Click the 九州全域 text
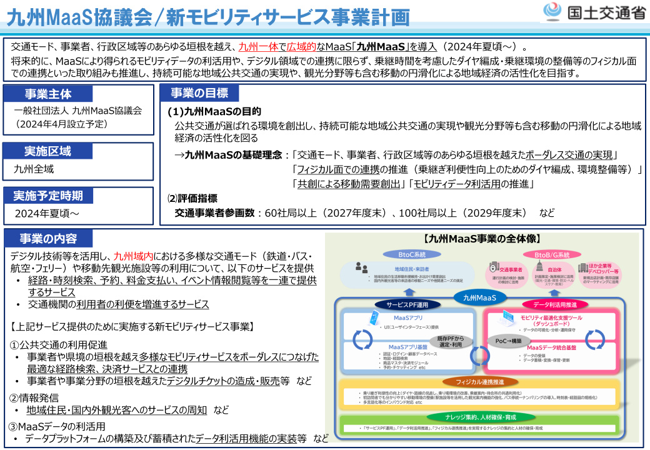Viewport: 650px width, 450px height. (x=34, y=169)
